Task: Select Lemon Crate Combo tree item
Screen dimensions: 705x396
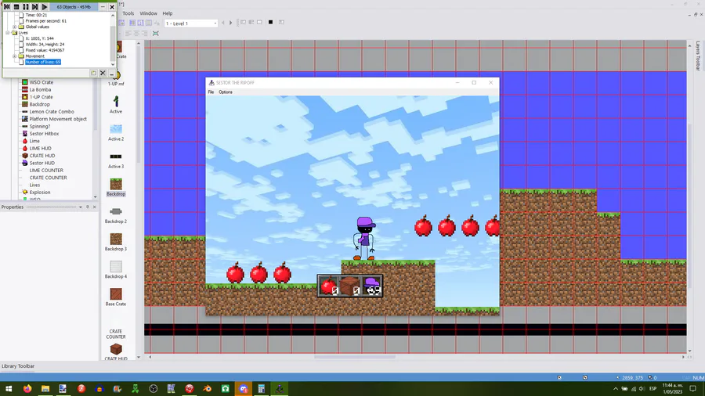Action: click(52, 111)
